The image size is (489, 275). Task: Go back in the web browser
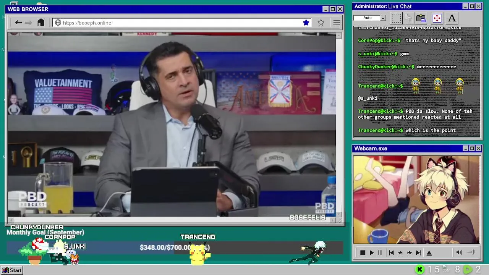(18, 23)
